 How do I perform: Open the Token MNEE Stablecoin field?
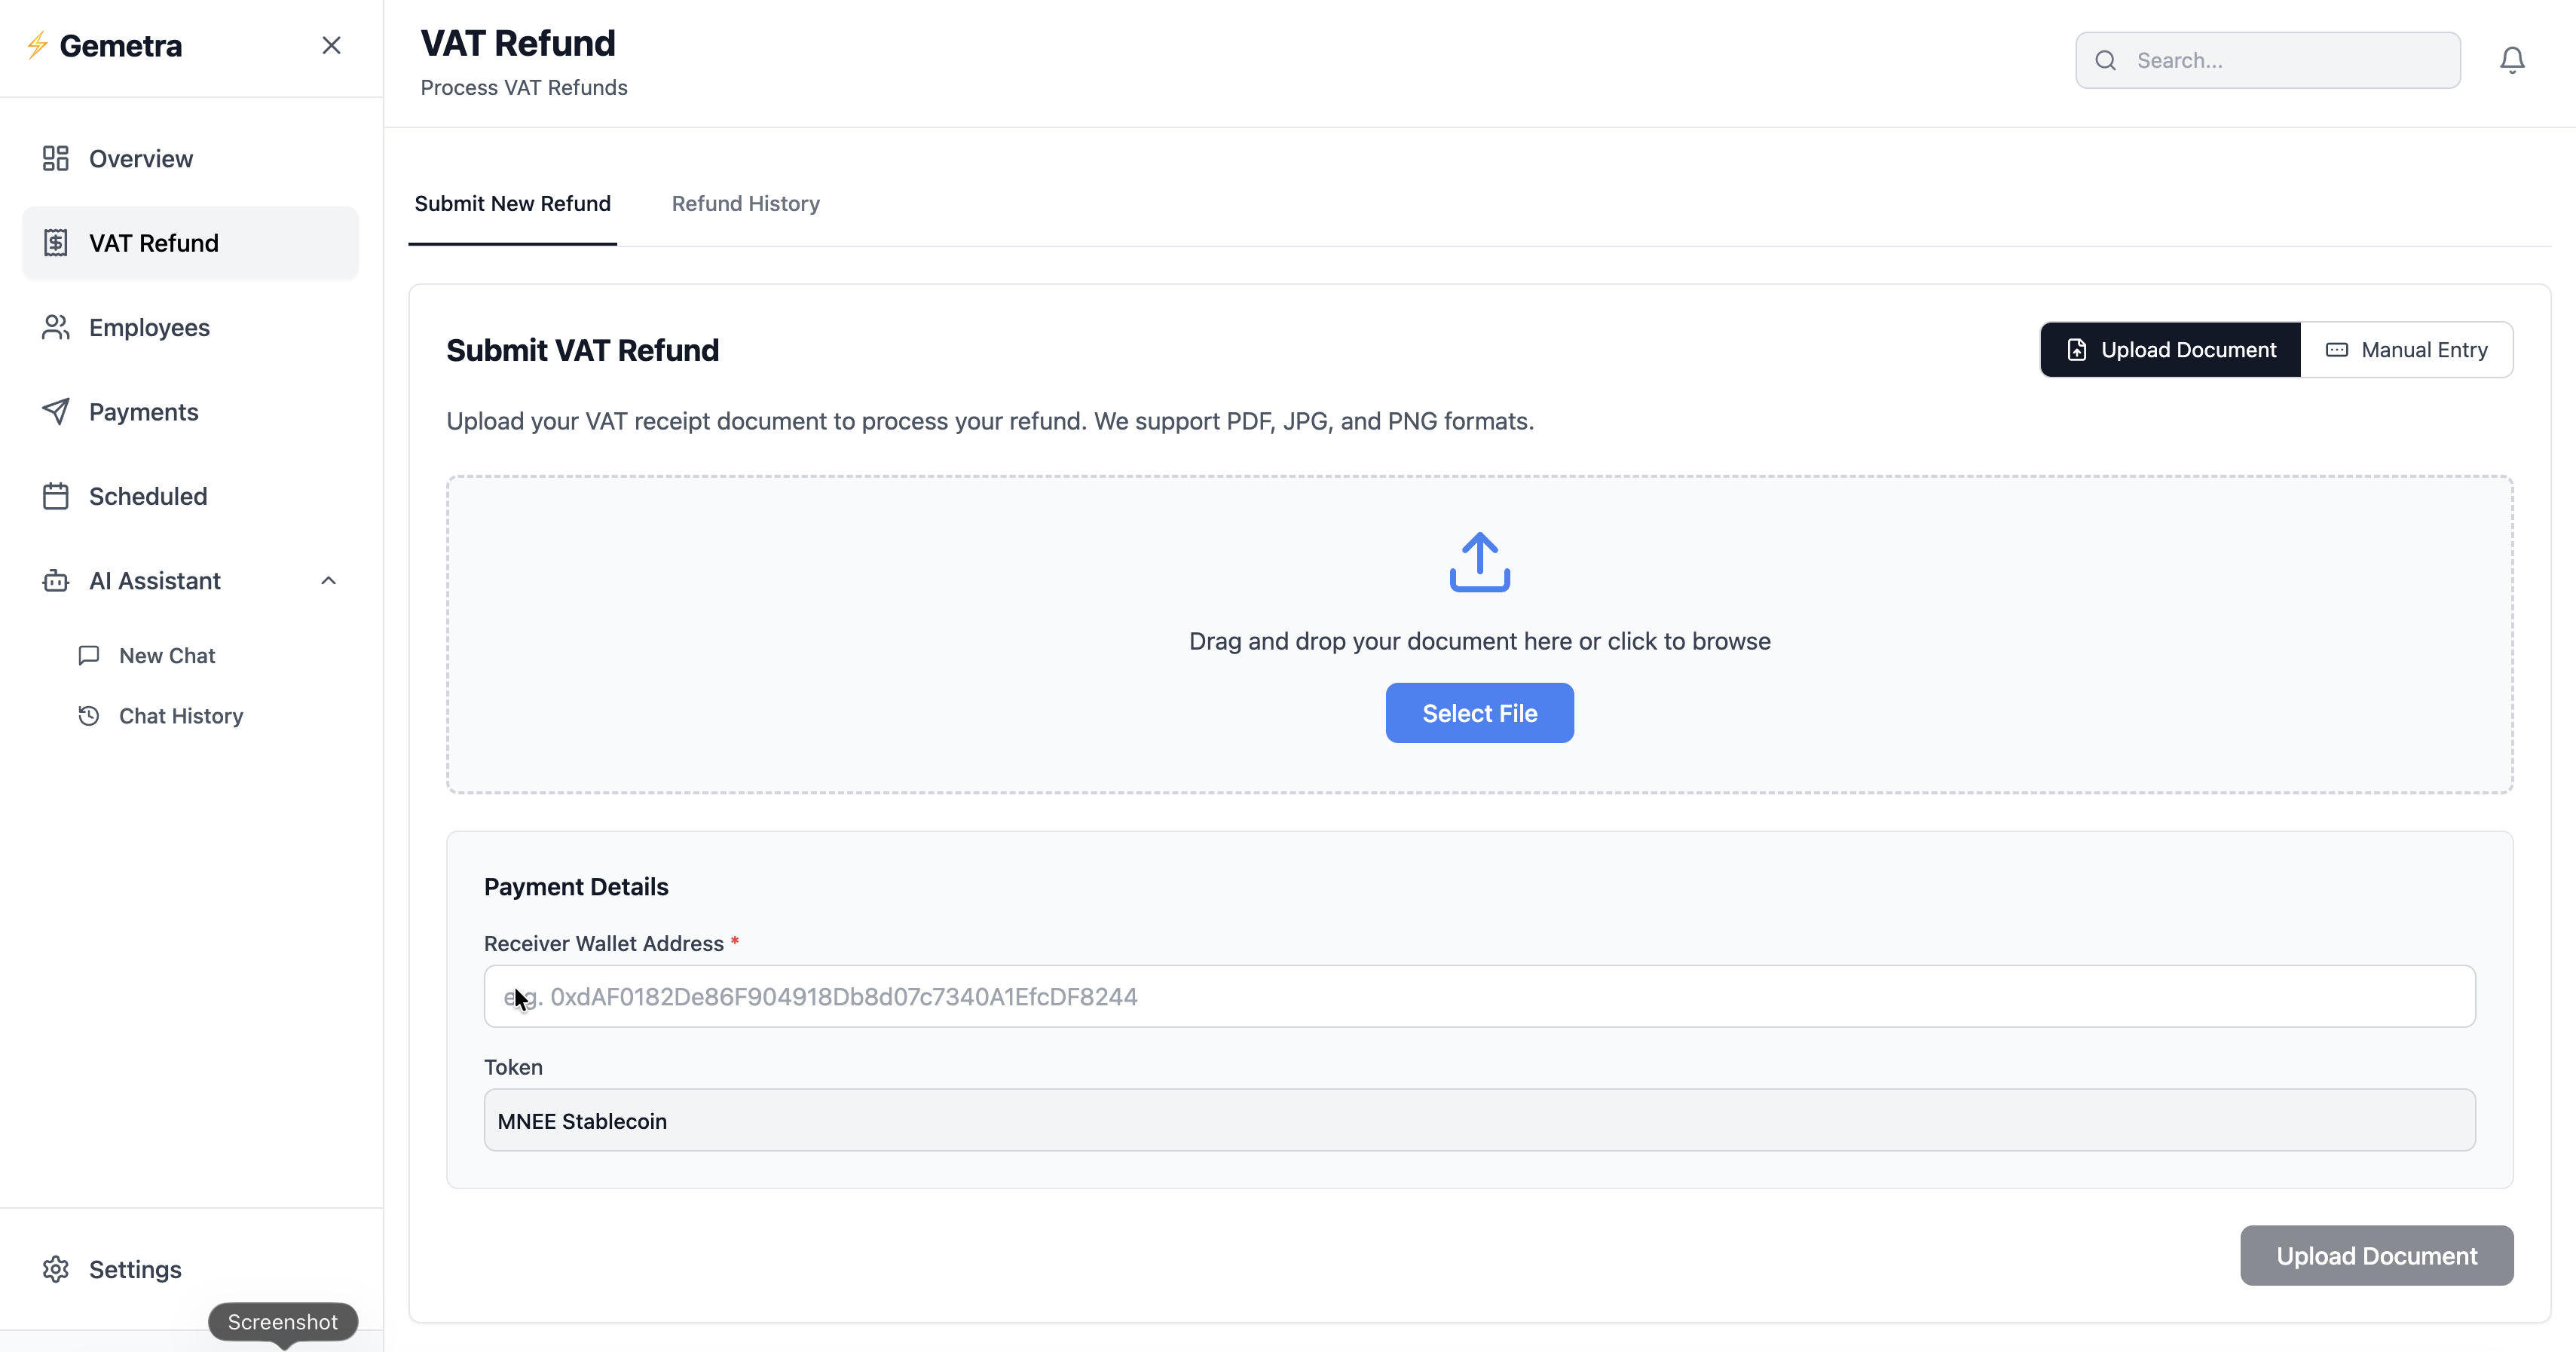[1479, 1120]
